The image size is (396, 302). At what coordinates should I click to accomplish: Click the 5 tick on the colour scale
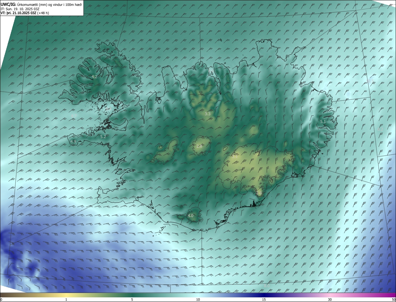[132, 300]
